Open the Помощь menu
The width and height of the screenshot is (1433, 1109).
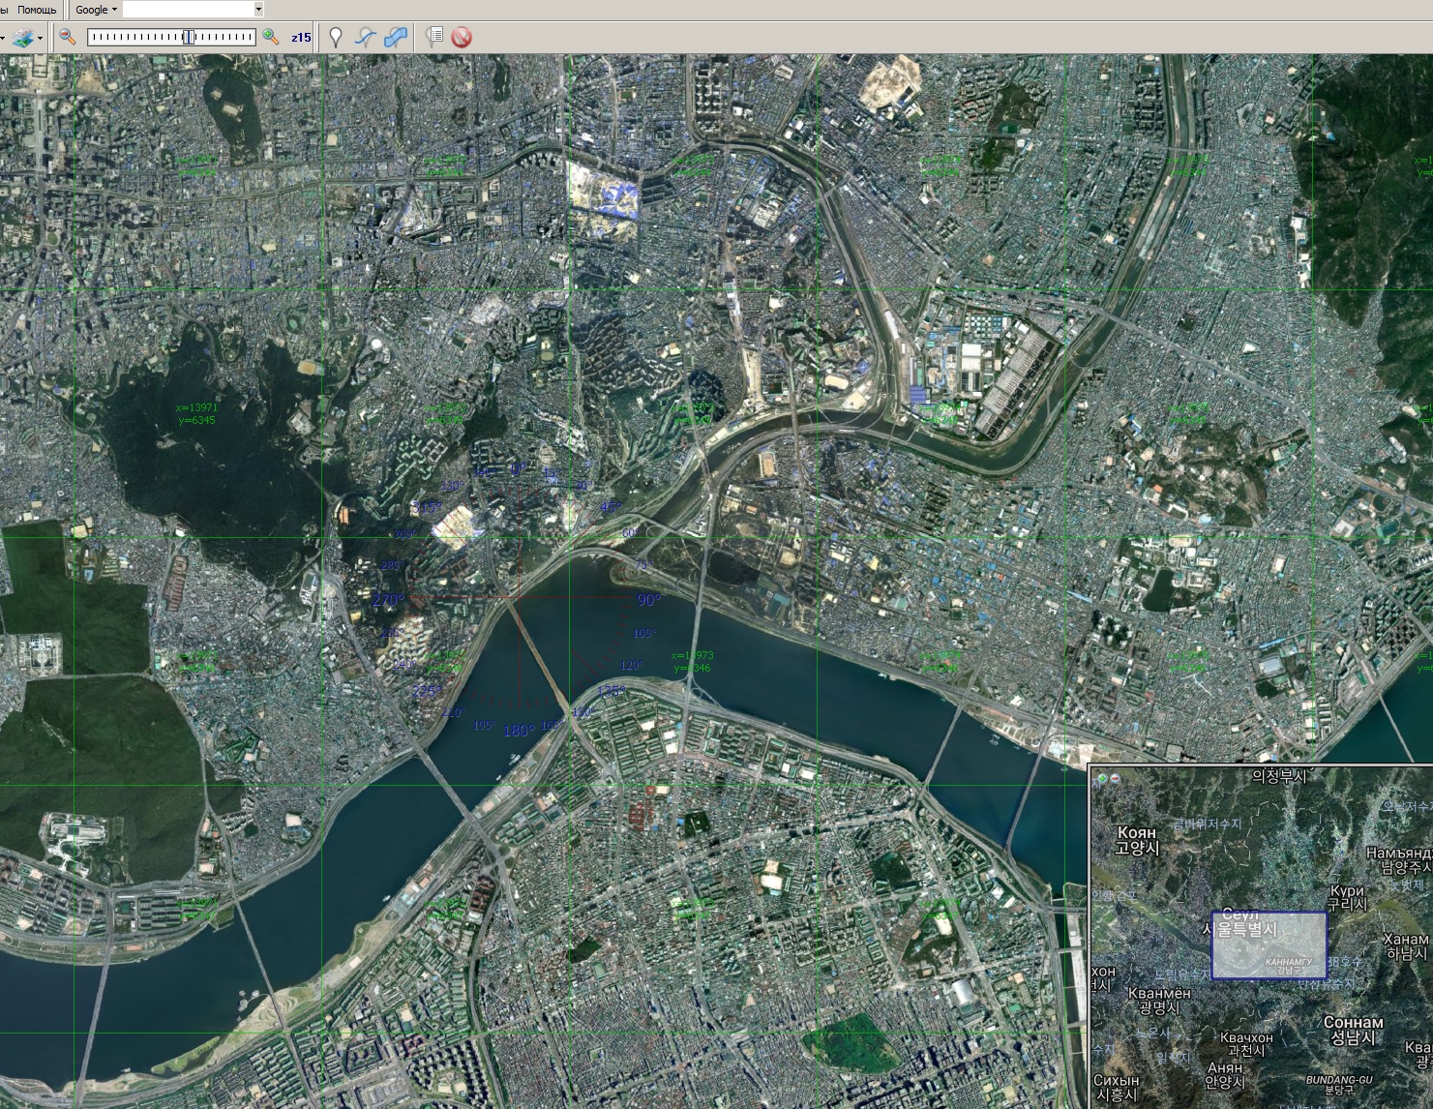(37, 10)
